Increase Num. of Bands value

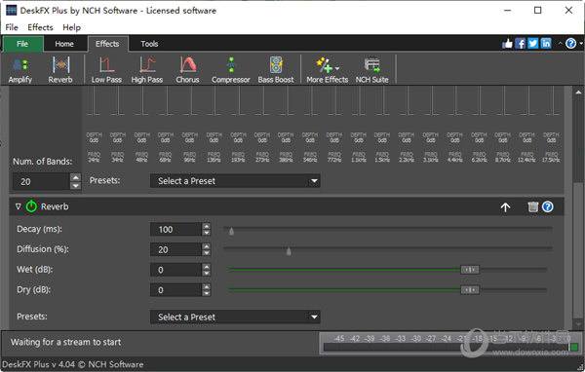75,177
